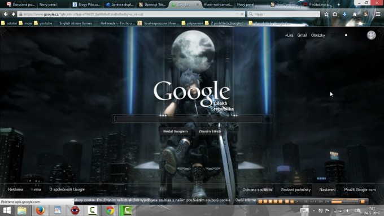Switch to the Blogy Píše.cz tab
The image size is (384, 216).
87,5
